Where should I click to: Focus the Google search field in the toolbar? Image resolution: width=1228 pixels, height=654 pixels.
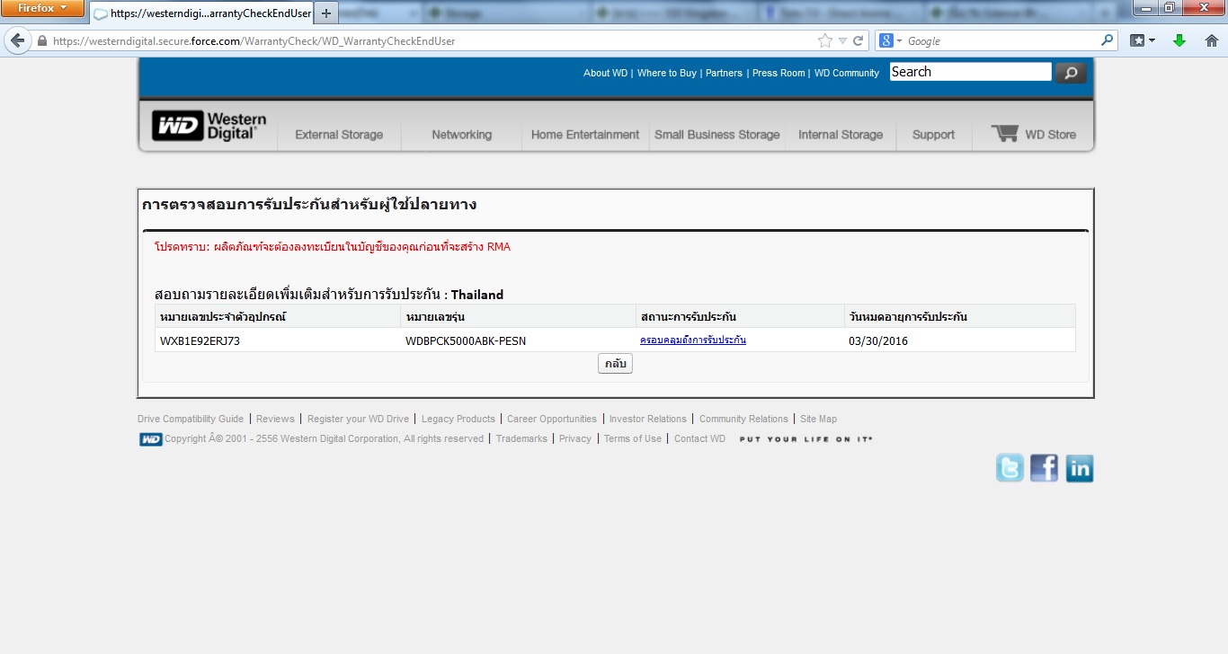tap(1002, 41)
